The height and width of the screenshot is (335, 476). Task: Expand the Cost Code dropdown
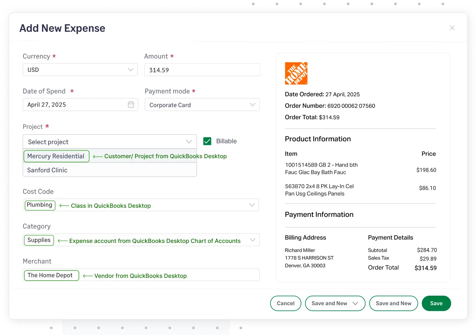(252, 205)
